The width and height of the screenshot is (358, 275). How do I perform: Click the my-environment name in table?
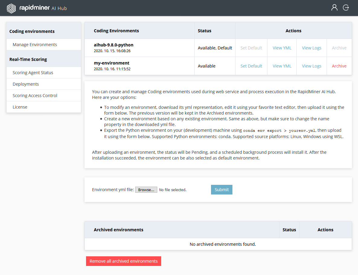(x=111, y=63)
